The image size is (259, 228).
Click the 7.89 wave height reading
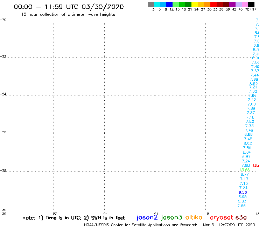click(251, 108)
